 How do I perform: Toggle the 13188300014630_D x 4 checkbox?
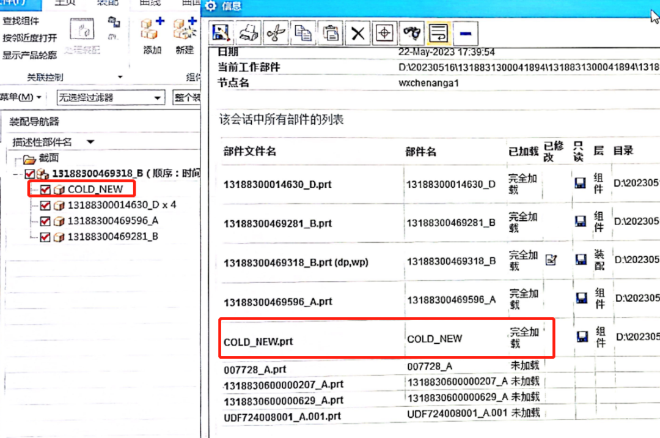coord(45,206)
